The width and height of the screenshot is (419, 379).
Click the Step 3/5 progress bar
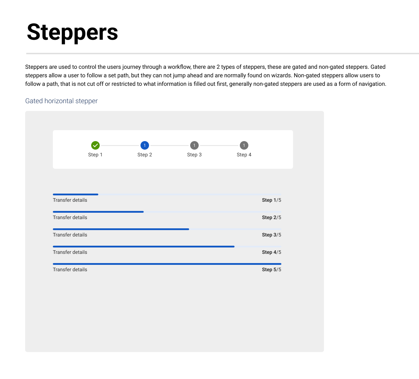[x=167, y=229]
